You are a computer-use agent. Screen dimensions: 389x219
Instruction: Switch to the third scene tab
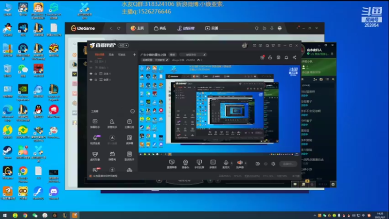click(x=122, y=55)
